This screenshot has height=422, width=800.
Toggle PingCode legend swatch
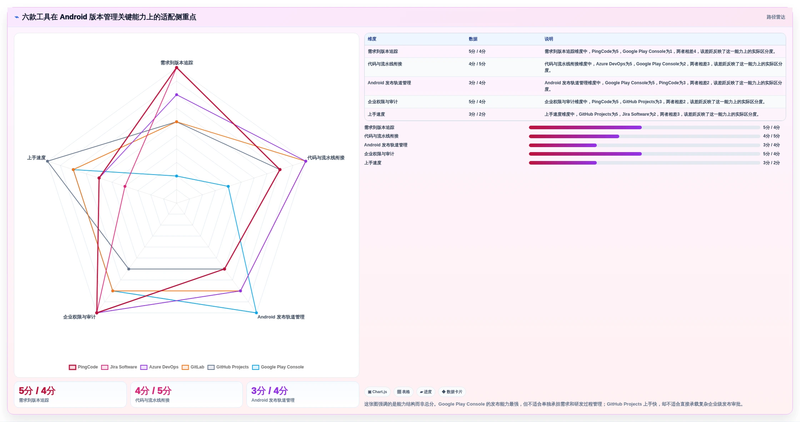click(72, 367)
